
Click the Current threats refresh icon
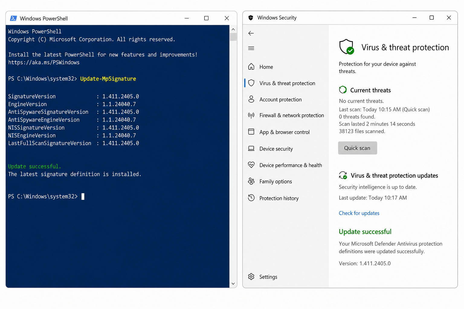tap(343, 90)
